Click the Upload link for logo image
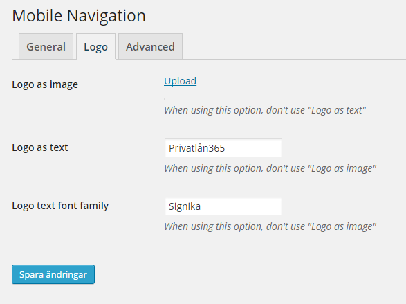Viewport: 406px width, 304px height. click(181, 81)
